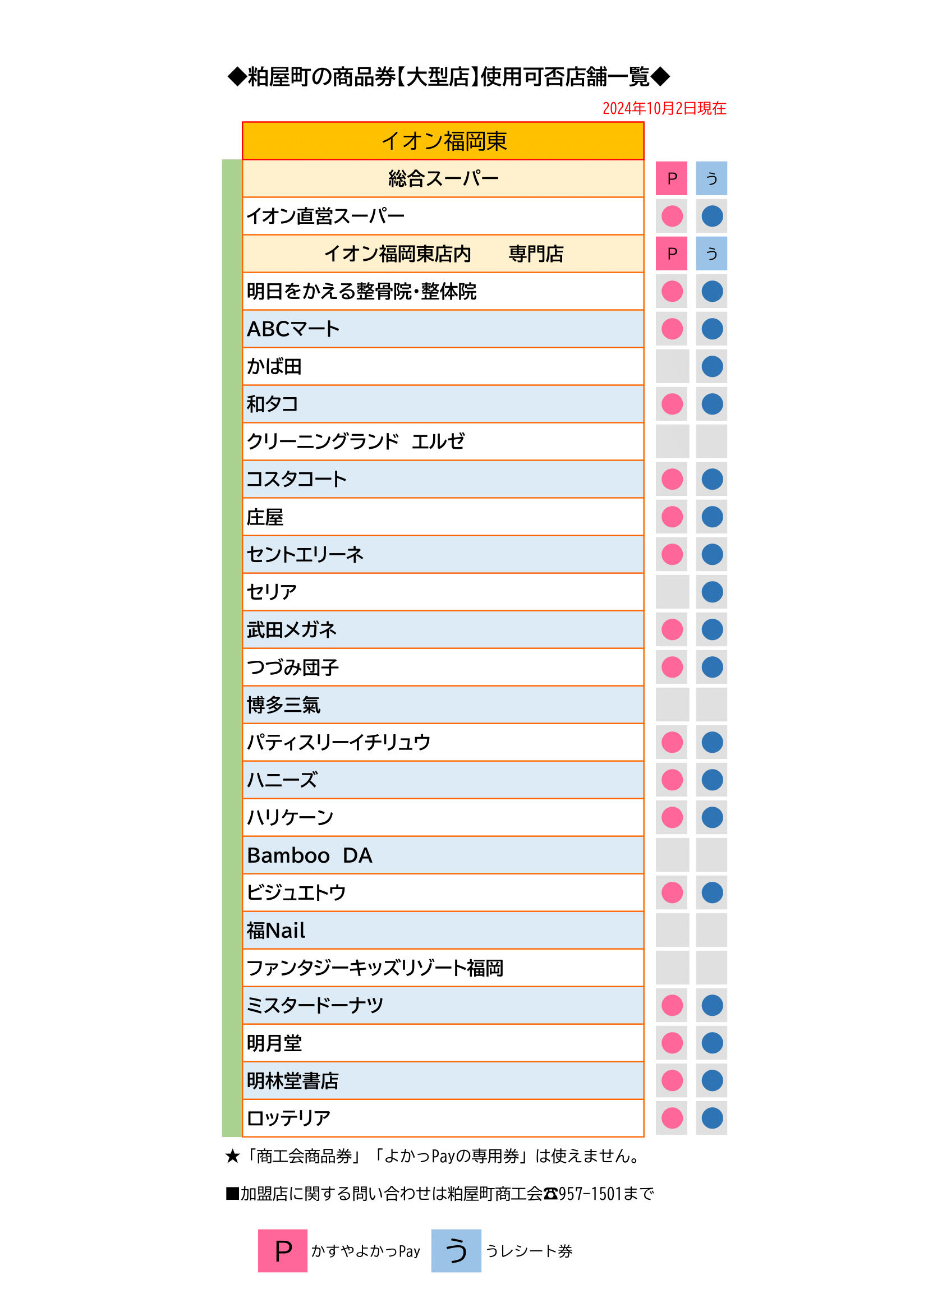The height and width of the screenshot is (1312, 928).
Task: Click the pink dot in ハリケーン row
Action: [x=672, y=817]
